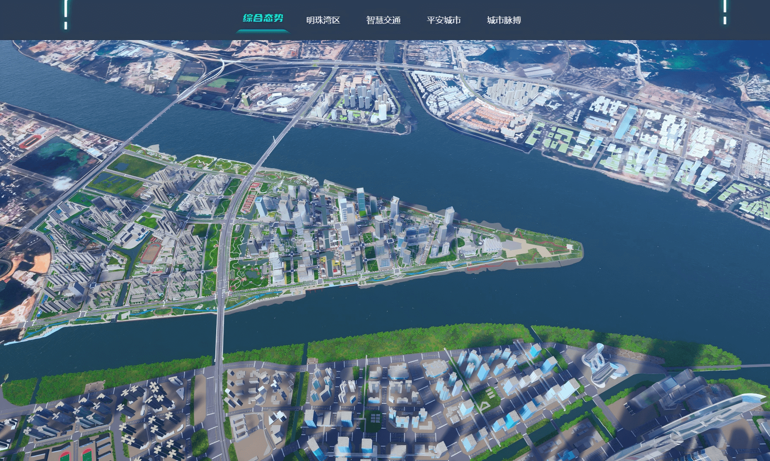Open the 智慧交通 tab
This screenshot has height=461, width=770.
pos(383,20)
